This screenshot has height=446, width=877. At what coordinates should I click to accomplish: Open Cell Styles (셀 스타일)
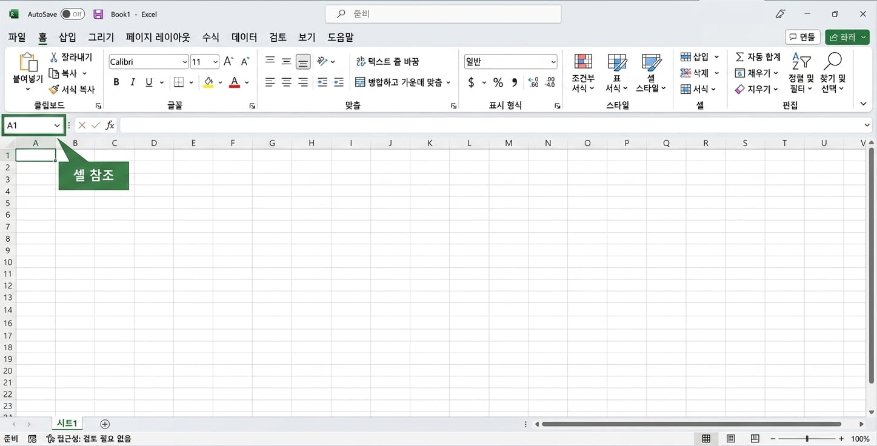pos(651,73)
